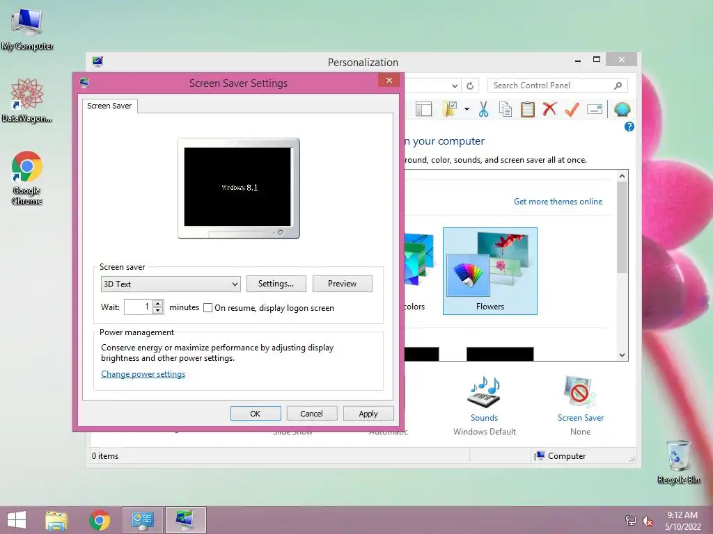Open the Screen Saver icon in Personalization
This screenshot has height=534, width=713.
580,392
